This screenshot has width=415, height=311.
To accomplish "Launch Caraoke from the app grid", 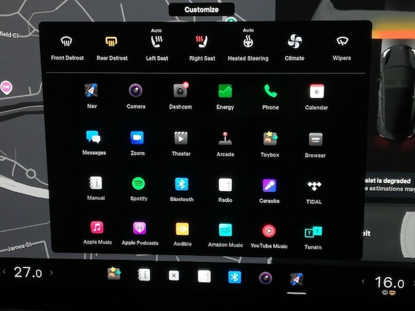I will tap(269, 185).
